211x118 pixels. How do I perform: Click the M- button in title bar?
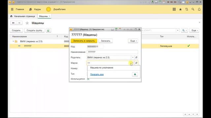coord(175,2)
